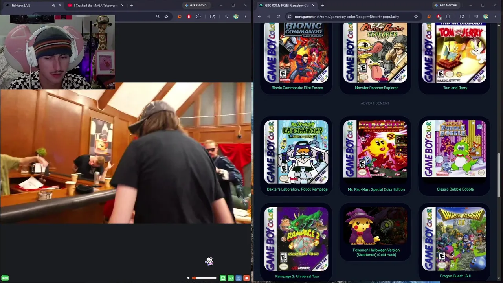Screen dimensions: 503x283
Task: Close the 'I Crashed the MAGA Takeover' tab
Action: tap(122, 5)
